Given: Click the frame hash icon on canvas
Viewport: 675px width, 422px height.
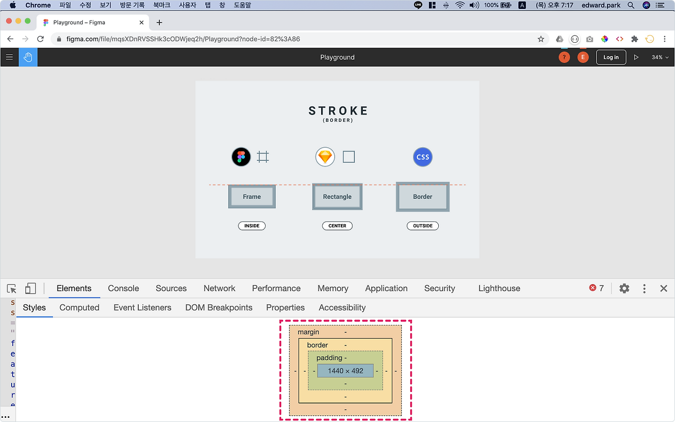Looking at the screenshot, I should pyautogui.click(x=263, y=157).
